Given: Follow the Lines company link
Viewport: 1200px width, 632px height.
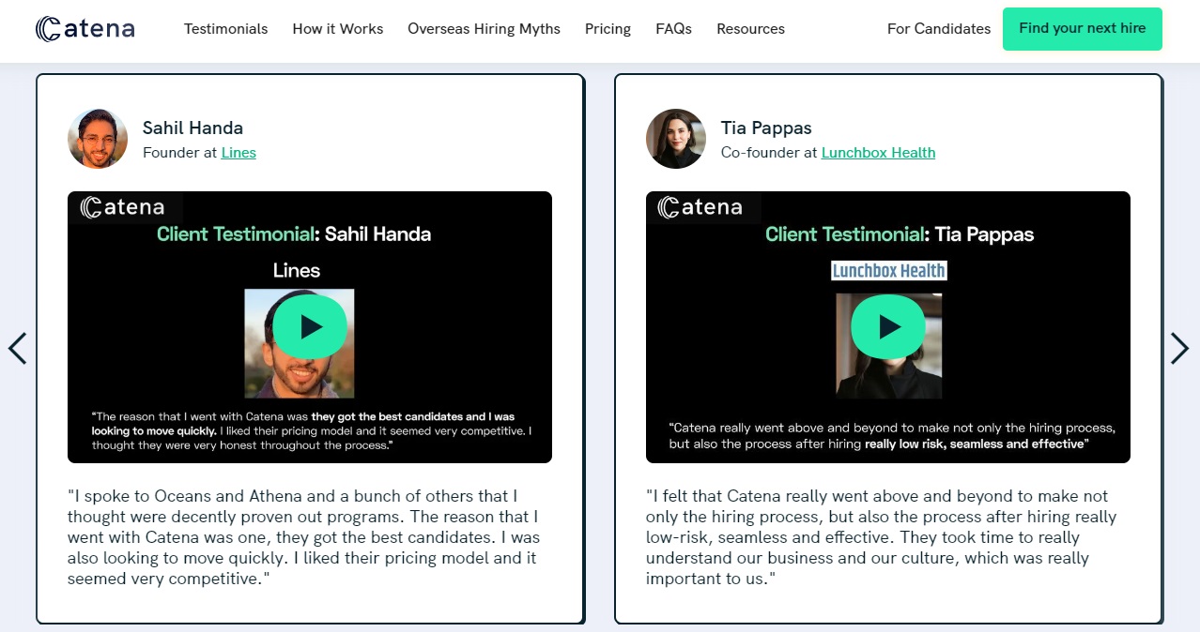Looking at the screenshot, I should [x=238, y=153].
